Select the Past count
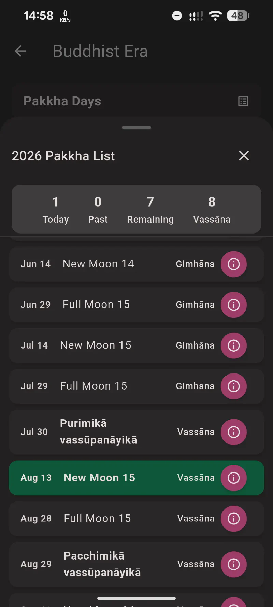The image size is (273, 607). [x=98, y=209]
